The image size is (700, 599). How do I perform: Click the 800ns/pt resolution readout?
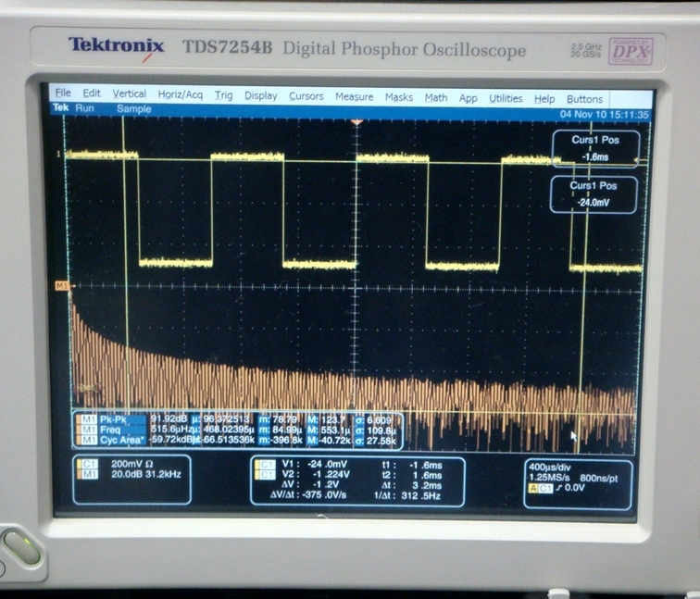pyautogui.click(x=599, y=479)
